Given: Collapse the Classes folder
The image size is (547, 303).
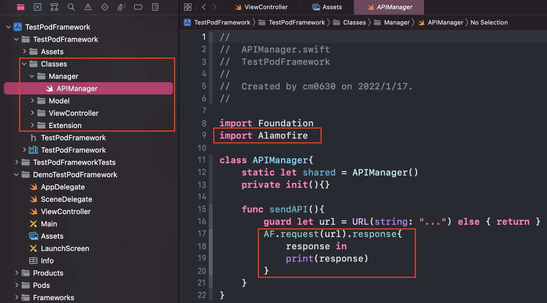Looking at the screenshot, I should 24,64.
